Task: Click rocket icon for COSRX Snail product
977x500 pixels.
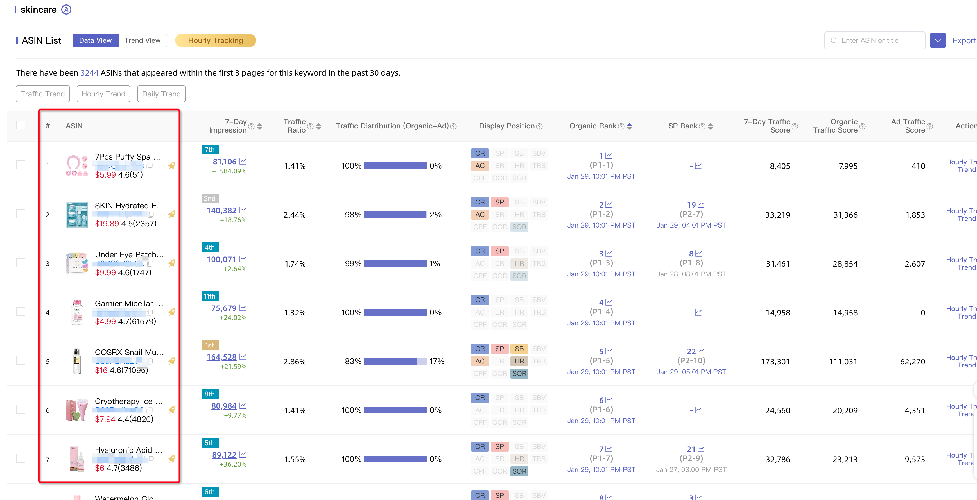Action: click(x=172, y=361)
